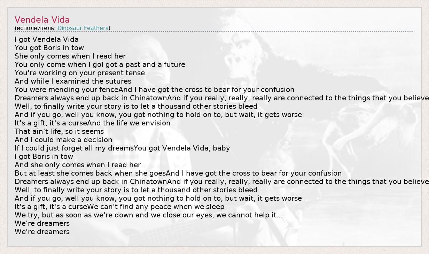Viewport: 429px width, 254px height.
Task: Click the исполнитель label before the artist name
Action: [x=35, y=28]
